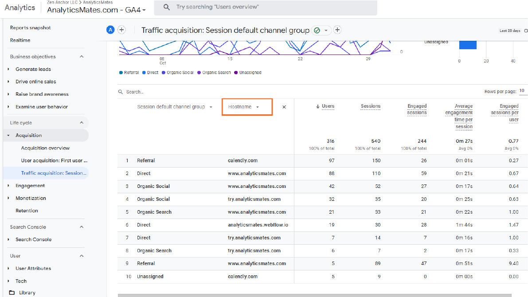Open the Library folder icon
The height and width of the screenshot is (297, 528).
click(12, 293)
